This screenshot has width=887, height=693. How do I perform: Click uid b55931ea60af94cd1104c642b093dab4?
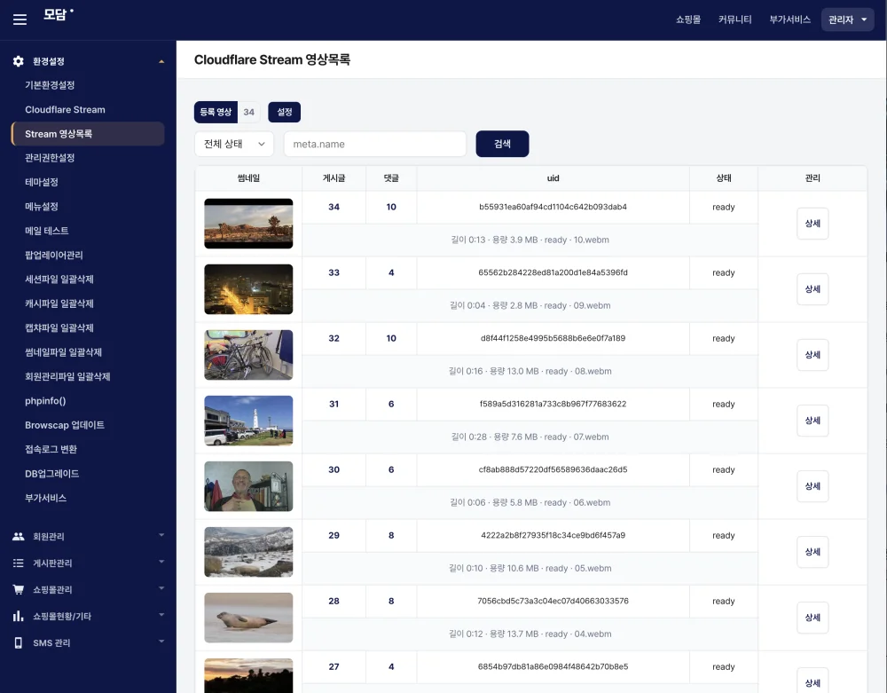553,207
